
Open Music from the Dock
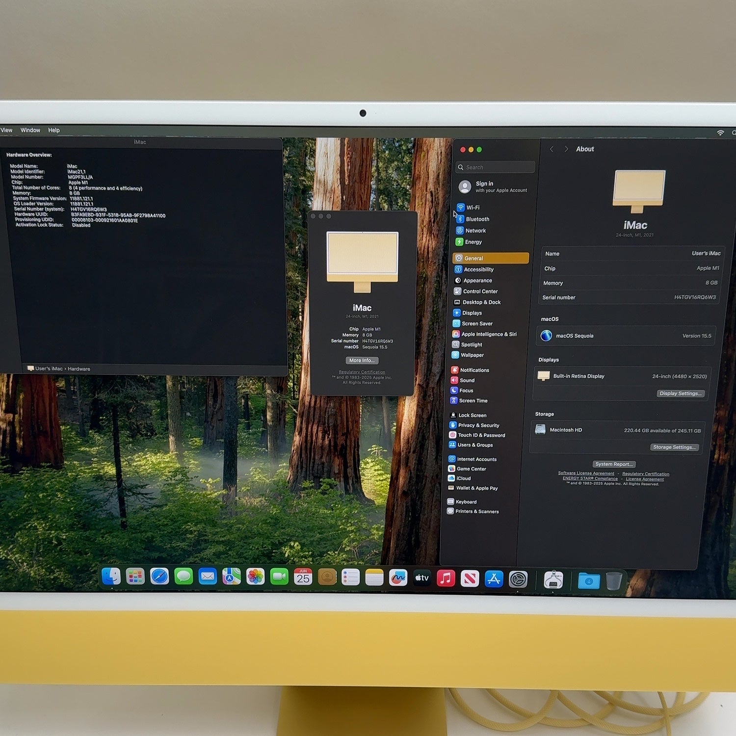[446, 578]
